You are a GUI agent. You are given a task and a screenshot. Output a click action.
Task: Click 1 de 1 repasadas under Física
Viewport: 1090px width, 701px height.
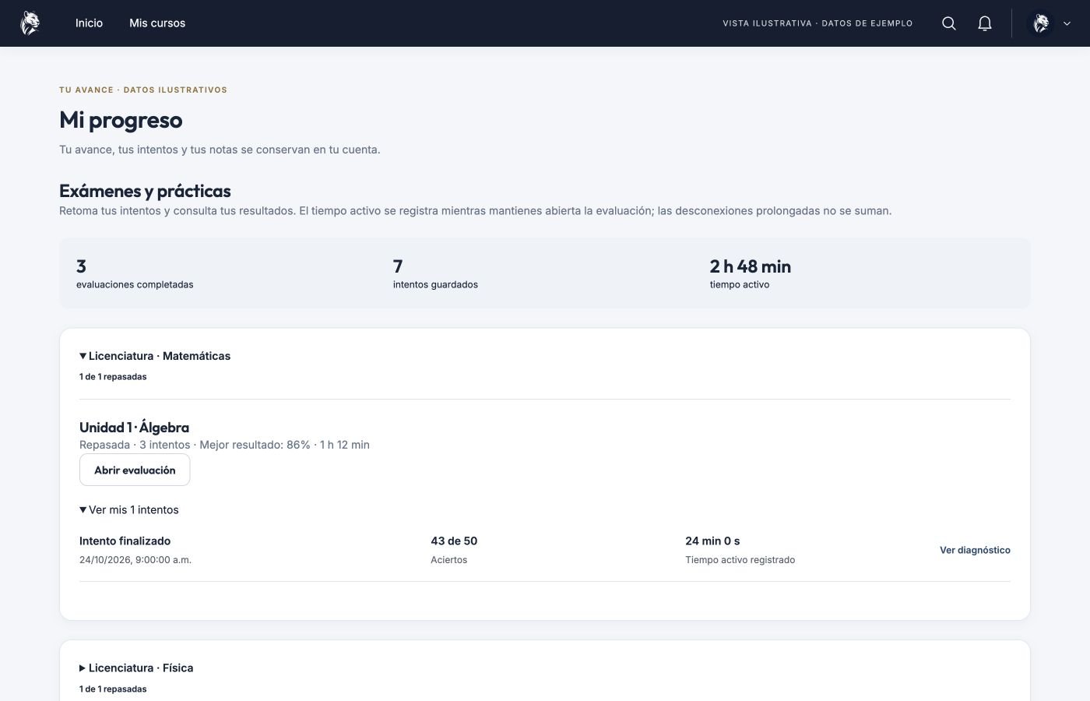click(x=113, y=689)
